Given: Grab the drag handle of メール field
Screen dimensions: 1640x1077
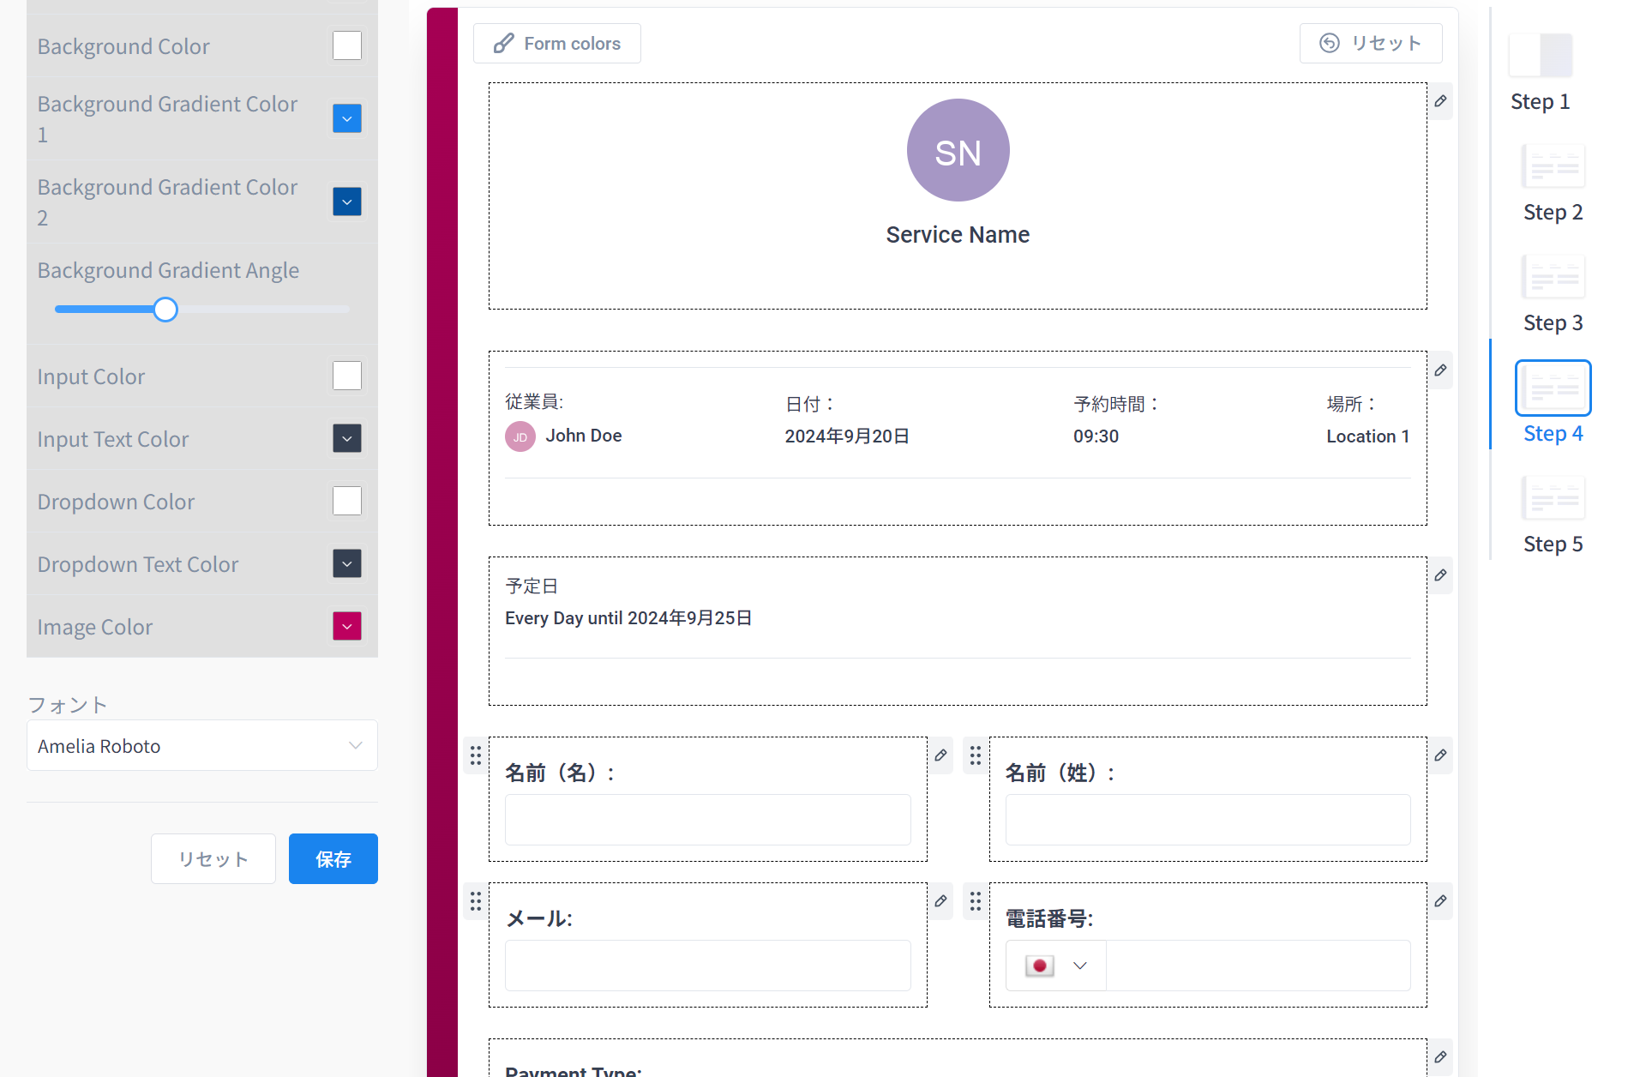Looking at the screenshot, I should (476, 901).
